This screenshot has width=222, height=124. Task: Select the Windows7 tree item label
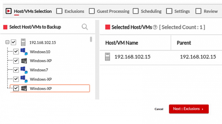(39, 70)
